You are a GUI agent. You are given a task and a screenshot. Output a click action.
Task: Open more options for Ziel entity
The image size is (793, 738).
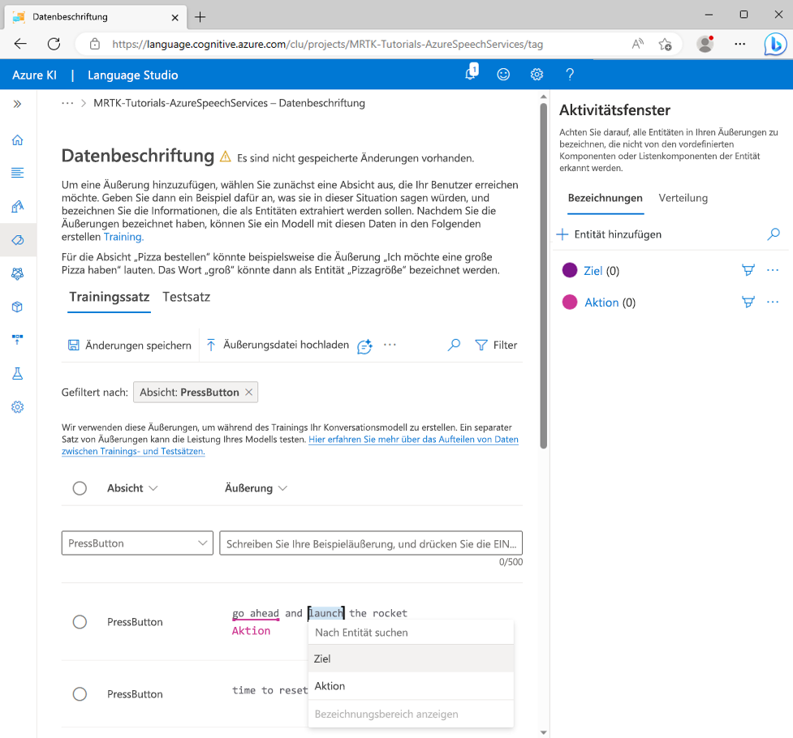point(773,270)
